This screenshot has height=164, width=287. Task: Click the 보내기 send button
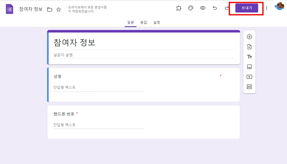pyautogui.click(x=246, y=8)
